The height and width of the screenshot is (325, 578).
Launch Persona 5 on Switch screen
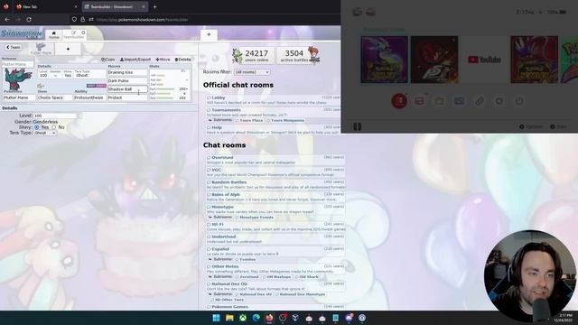(x=434, y=60)
